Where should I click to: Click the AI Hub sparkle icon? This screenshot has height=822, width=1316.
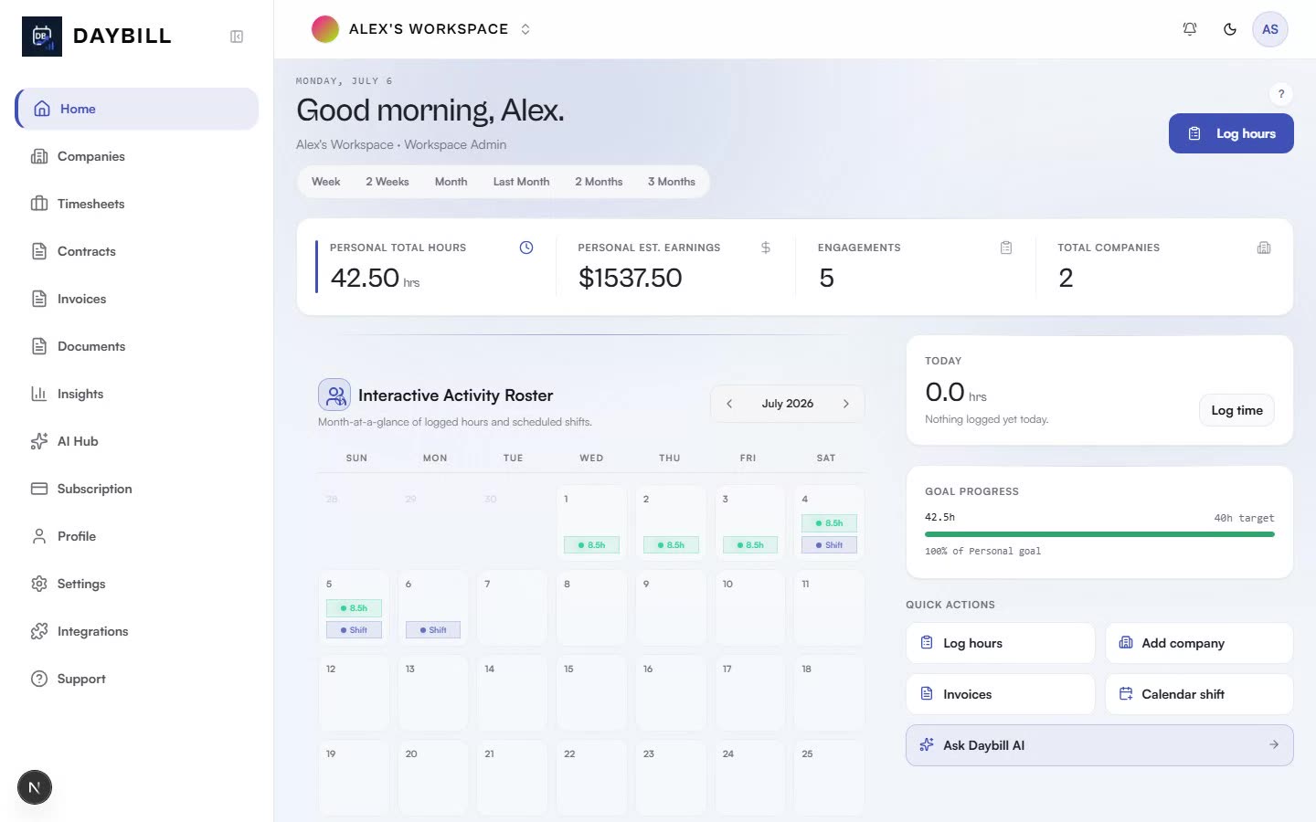pyautogui.click(x=39, y=441)
